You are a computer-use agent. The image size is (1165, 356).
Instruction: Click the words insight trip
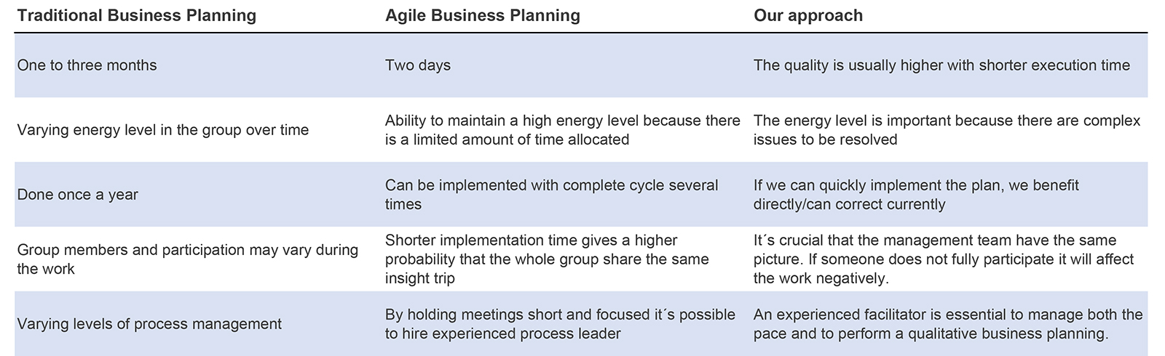420,278
